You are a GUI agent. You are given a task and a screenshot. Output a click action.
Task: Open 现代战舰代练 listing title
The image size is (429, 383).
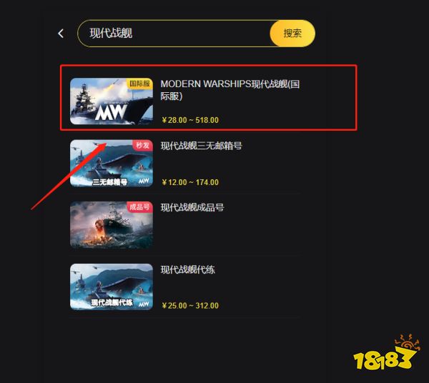(x=187, y=270)
